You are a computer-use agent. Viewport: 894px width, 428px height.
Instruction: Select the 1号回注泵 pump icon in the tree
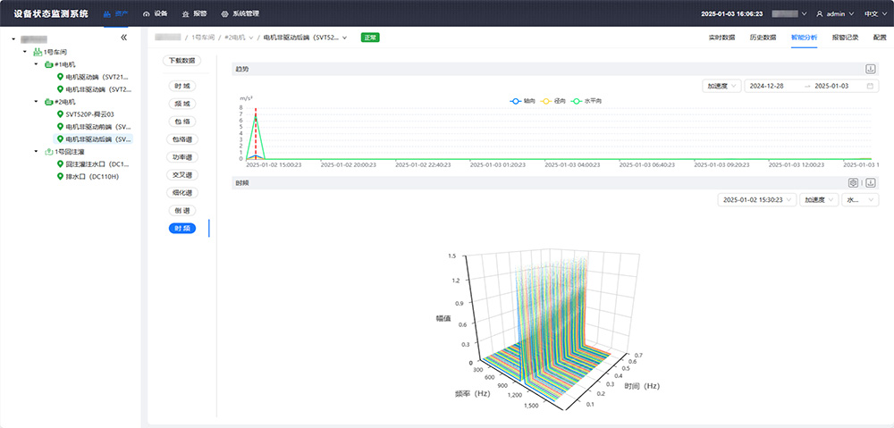(48, 152)
